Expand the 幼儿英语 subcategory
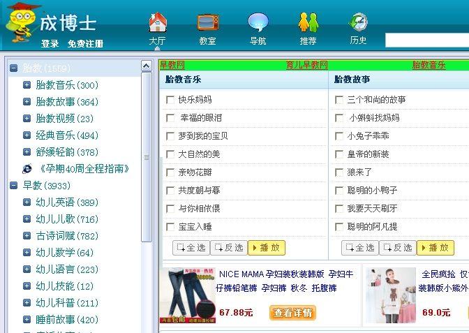Image resolution: width=469 pixels, height=333 pixels. (27, 202)
